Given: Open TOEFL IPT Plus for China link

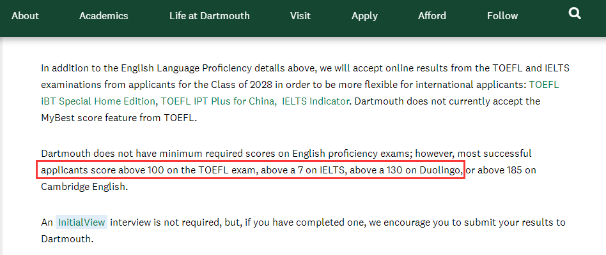Looking at the screenshot, I should [217, 101].
